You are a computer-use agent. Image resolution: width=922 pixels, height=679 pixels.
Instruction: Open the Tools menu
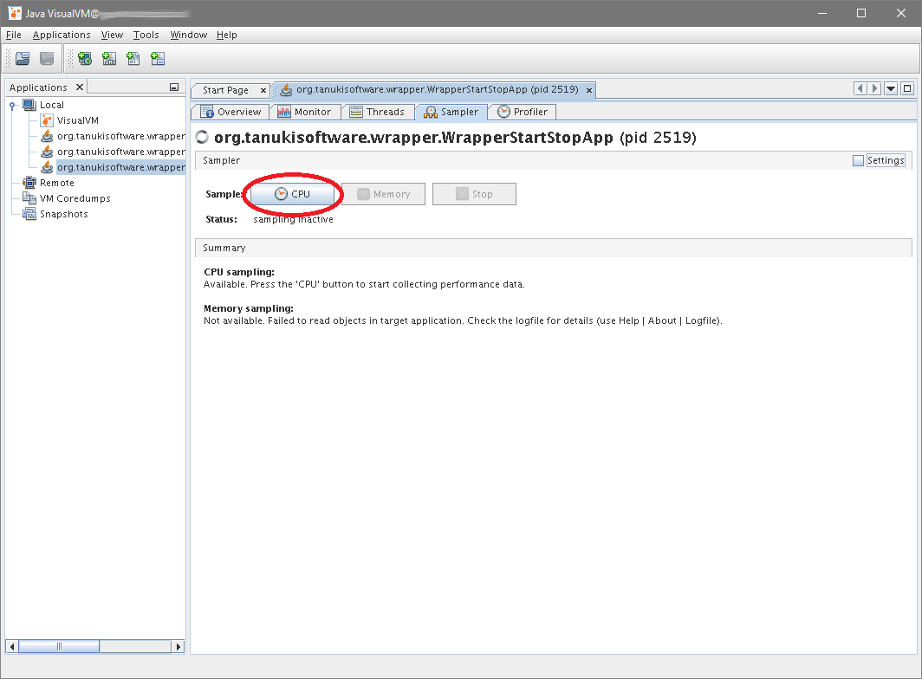(x=146, y=35)
